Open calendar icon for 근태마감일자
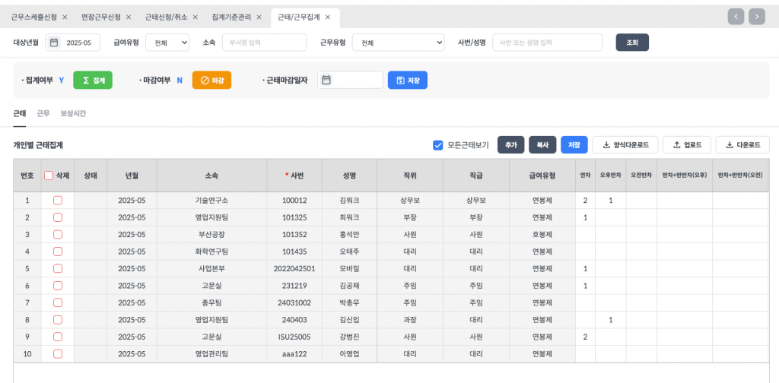This screenshot has height=383, width=779. 326,80
